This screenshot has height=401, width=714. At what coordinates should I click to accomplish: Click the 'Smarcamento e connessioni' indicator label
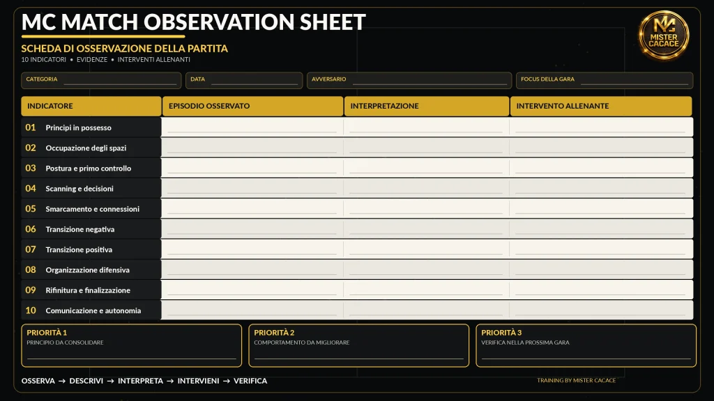pyautogui.click(x=93, y=209)
